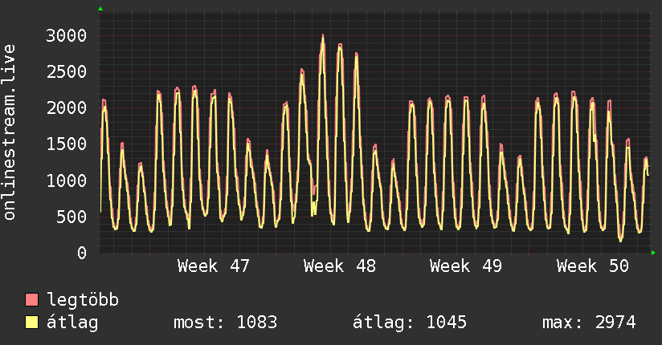The image size is (662, 345).
Task: Click the 2500 y-axis tick label
Action: (x=67, y=71)
